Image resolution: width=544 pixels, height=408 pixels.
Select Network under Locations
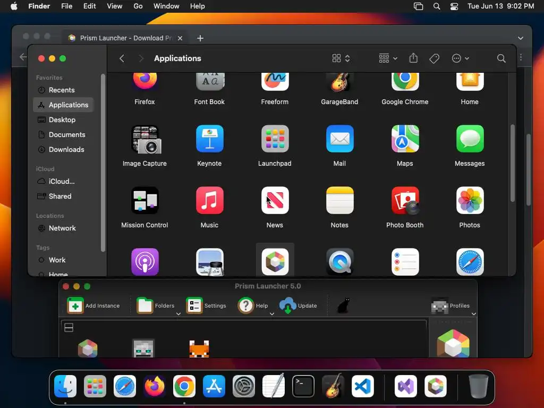[x=63, y=228]
